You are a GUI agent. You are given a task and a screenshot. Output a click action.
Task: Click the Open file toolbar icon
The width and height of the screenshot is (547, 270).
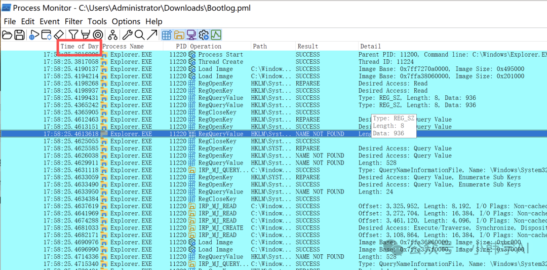[7, 35]
